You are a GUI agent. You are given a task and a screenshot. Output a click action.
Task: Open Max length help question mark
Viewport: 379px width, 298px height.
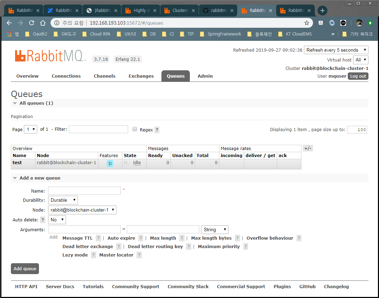pyautogui.click(x=182, y=238)
